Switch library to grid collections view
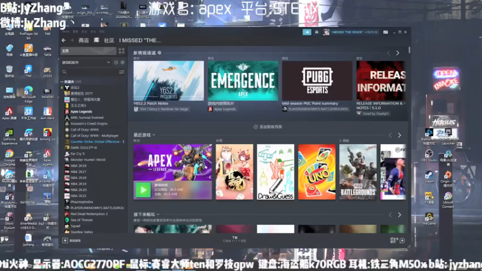This screenshot has height=271, width=482. (122, 51)
